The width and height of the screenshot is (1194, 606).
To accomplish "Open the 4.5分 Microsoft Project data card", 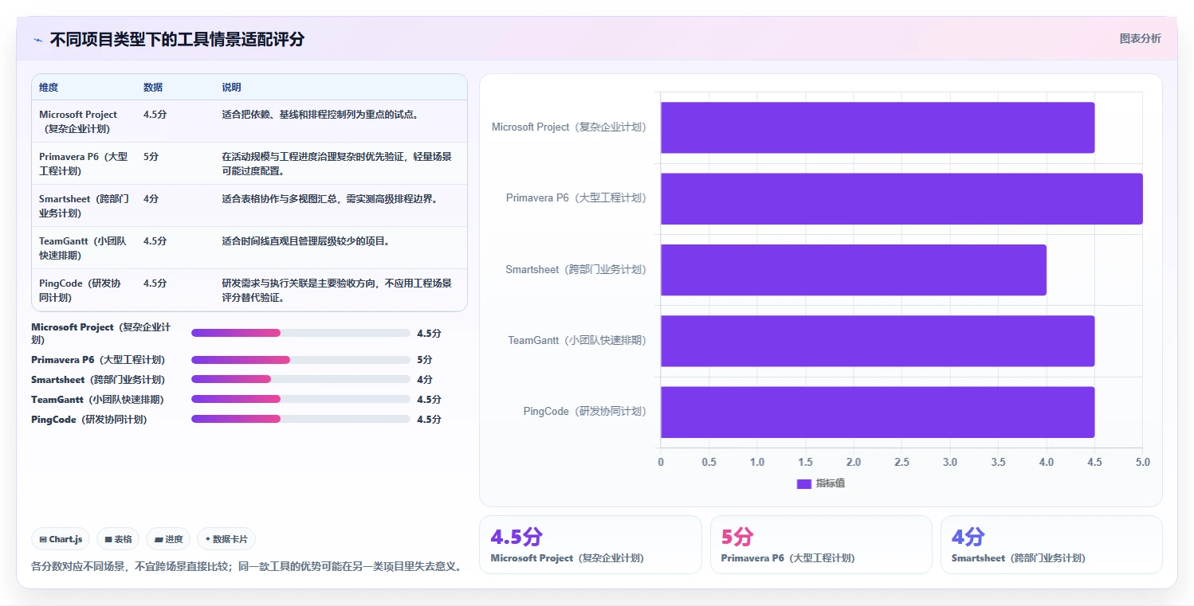I will (590, 545).
